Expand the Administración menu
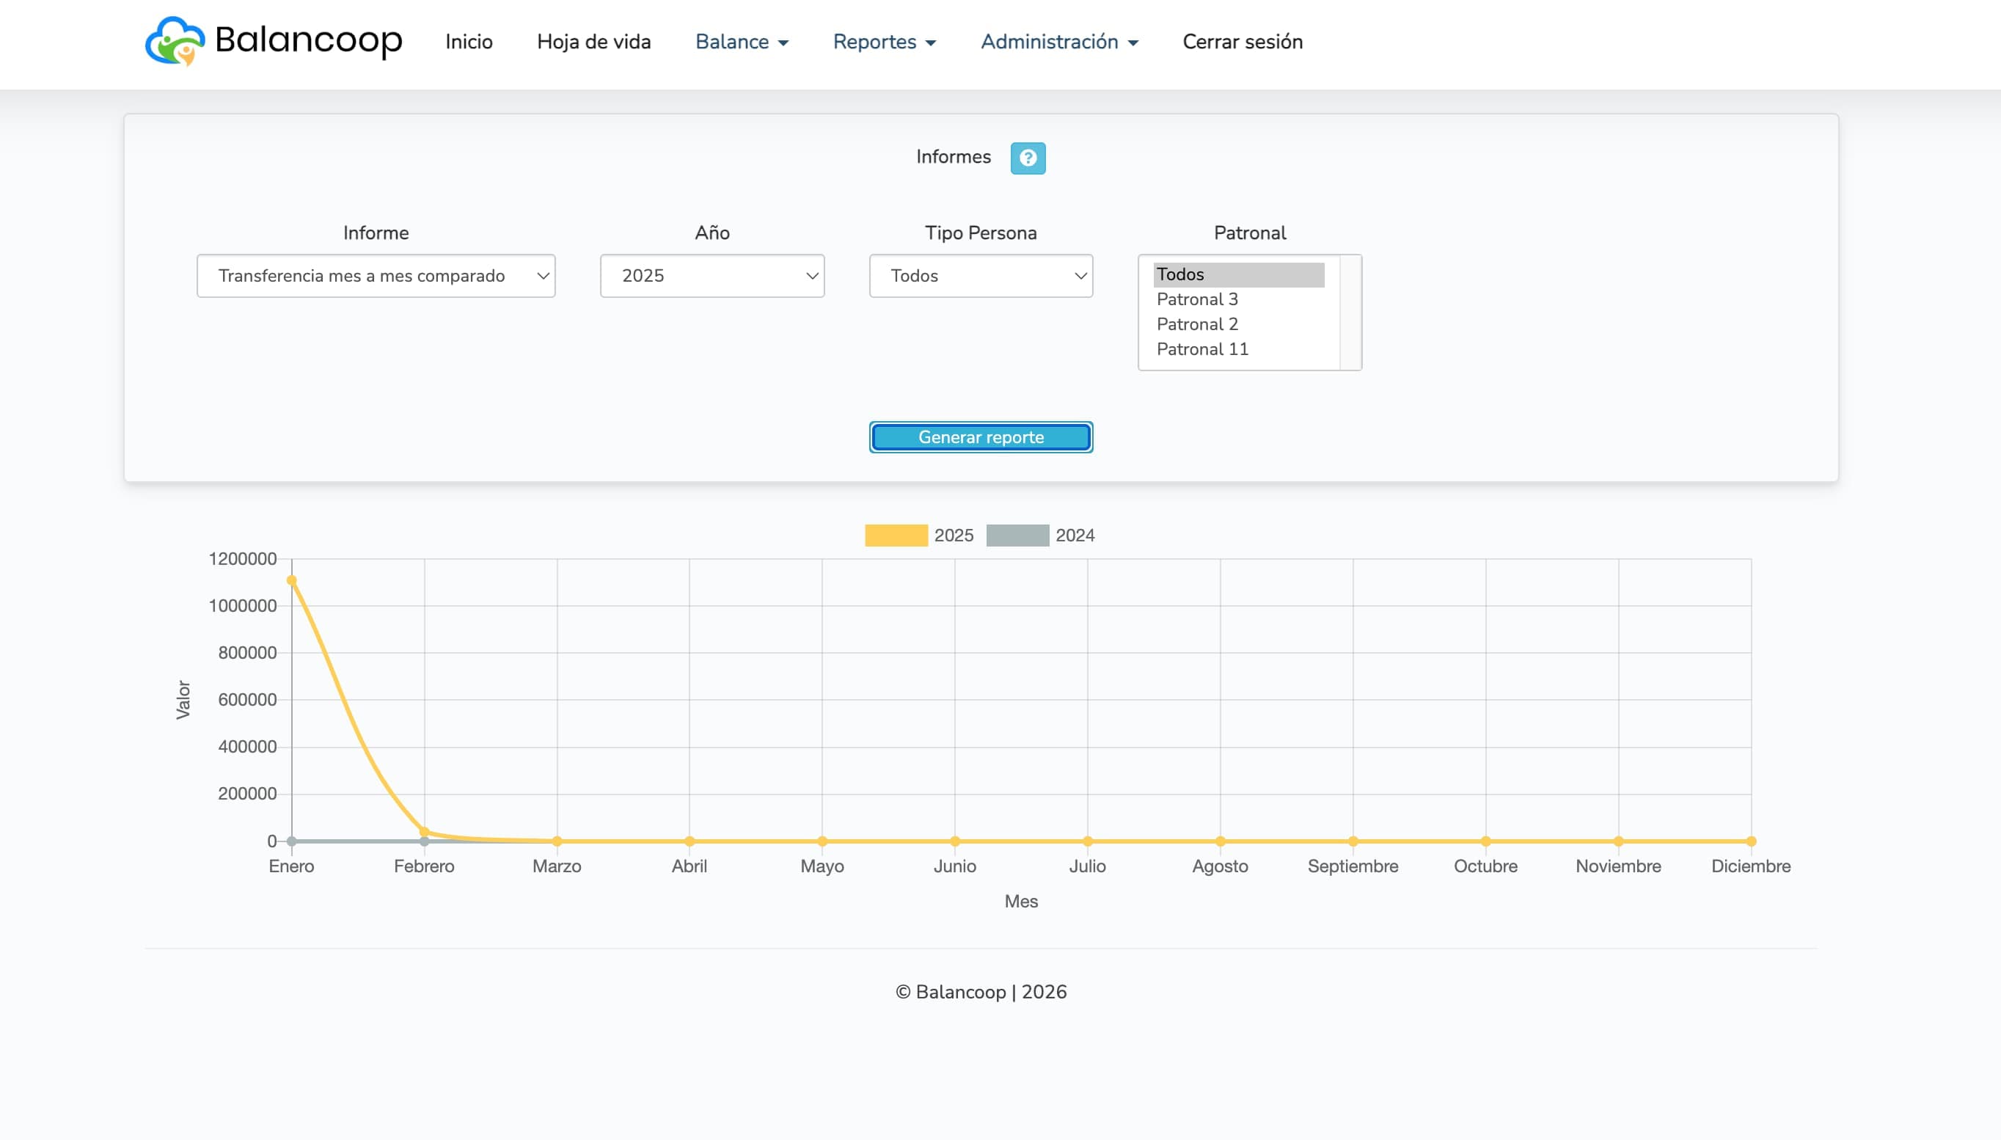This screenshot has width=2001, height=1140. [x=1058, y=42]
